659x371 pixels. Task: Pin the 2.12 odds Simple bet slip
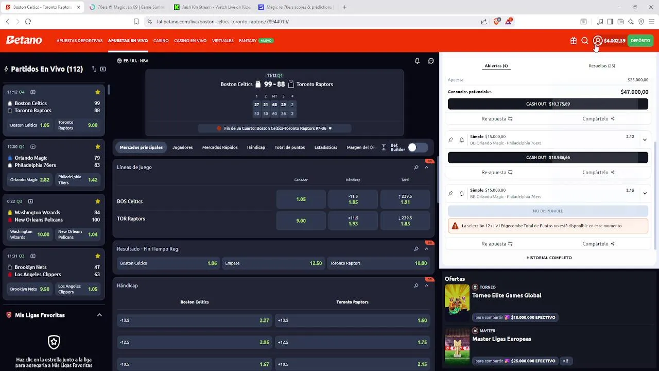pyautogui.click(x=451, y=140)
